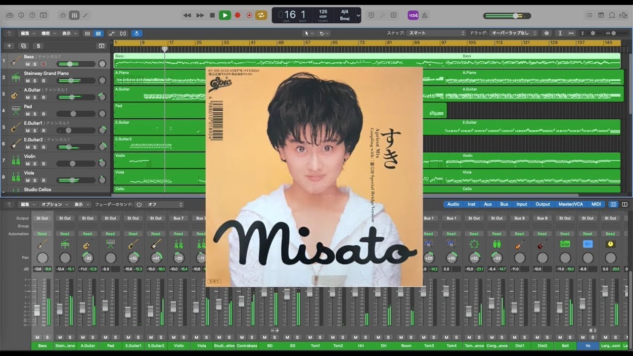
Task: Mute the Bass track
Action: pyautogui.click(x=28, y=64)
